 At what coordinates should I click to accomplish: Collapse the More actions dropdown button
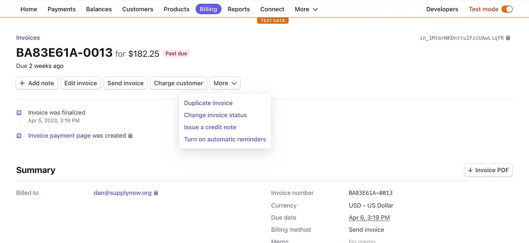pos(225,83)
